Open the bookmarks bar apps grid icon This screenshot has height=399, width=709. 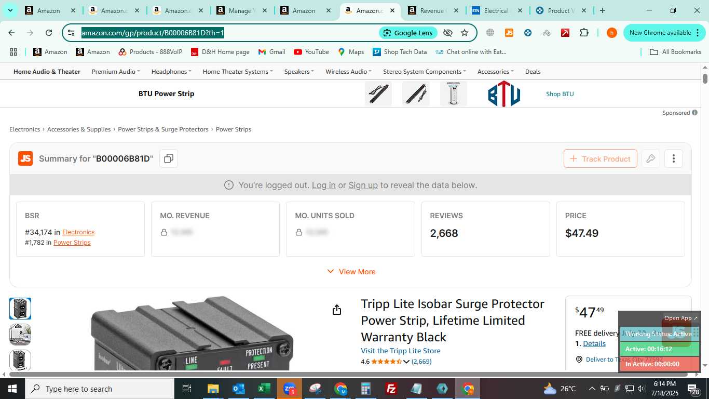click(13, 52)
